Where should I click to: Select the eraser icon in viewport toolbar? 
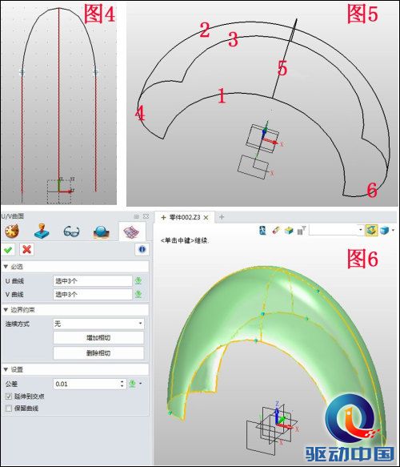[276, 231]
